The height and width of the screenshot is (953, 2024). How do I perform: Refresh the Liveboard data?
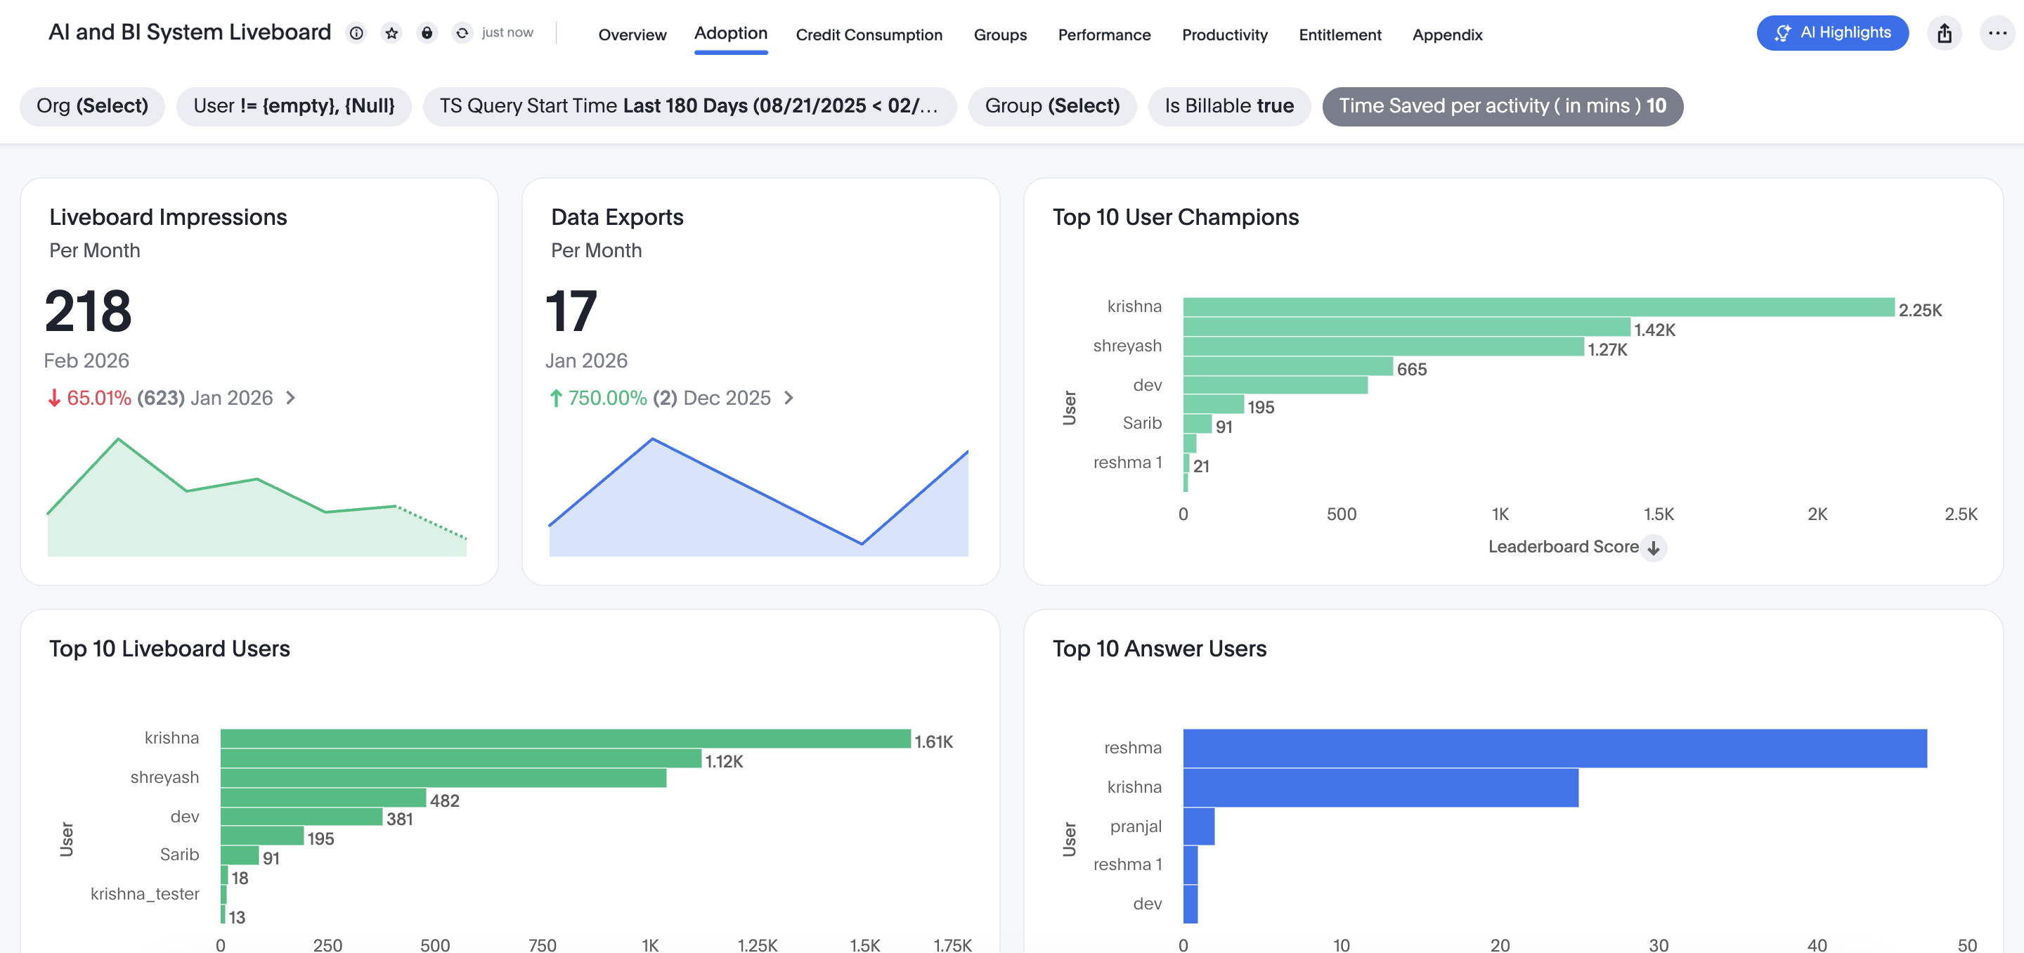(x=462, y=33)
